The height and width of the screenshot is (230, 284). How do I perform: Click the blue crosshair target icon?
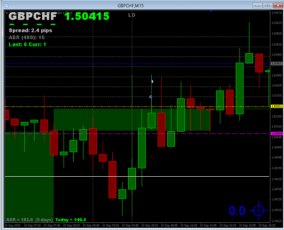pyautogui.click(x=259, y=211)
